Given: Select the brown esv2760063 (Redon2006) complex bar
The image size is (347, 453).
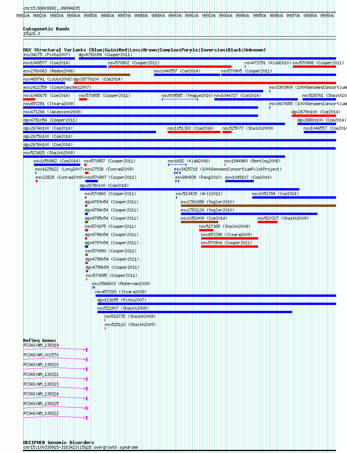Looking at the screenshot, I should point(77,75).
